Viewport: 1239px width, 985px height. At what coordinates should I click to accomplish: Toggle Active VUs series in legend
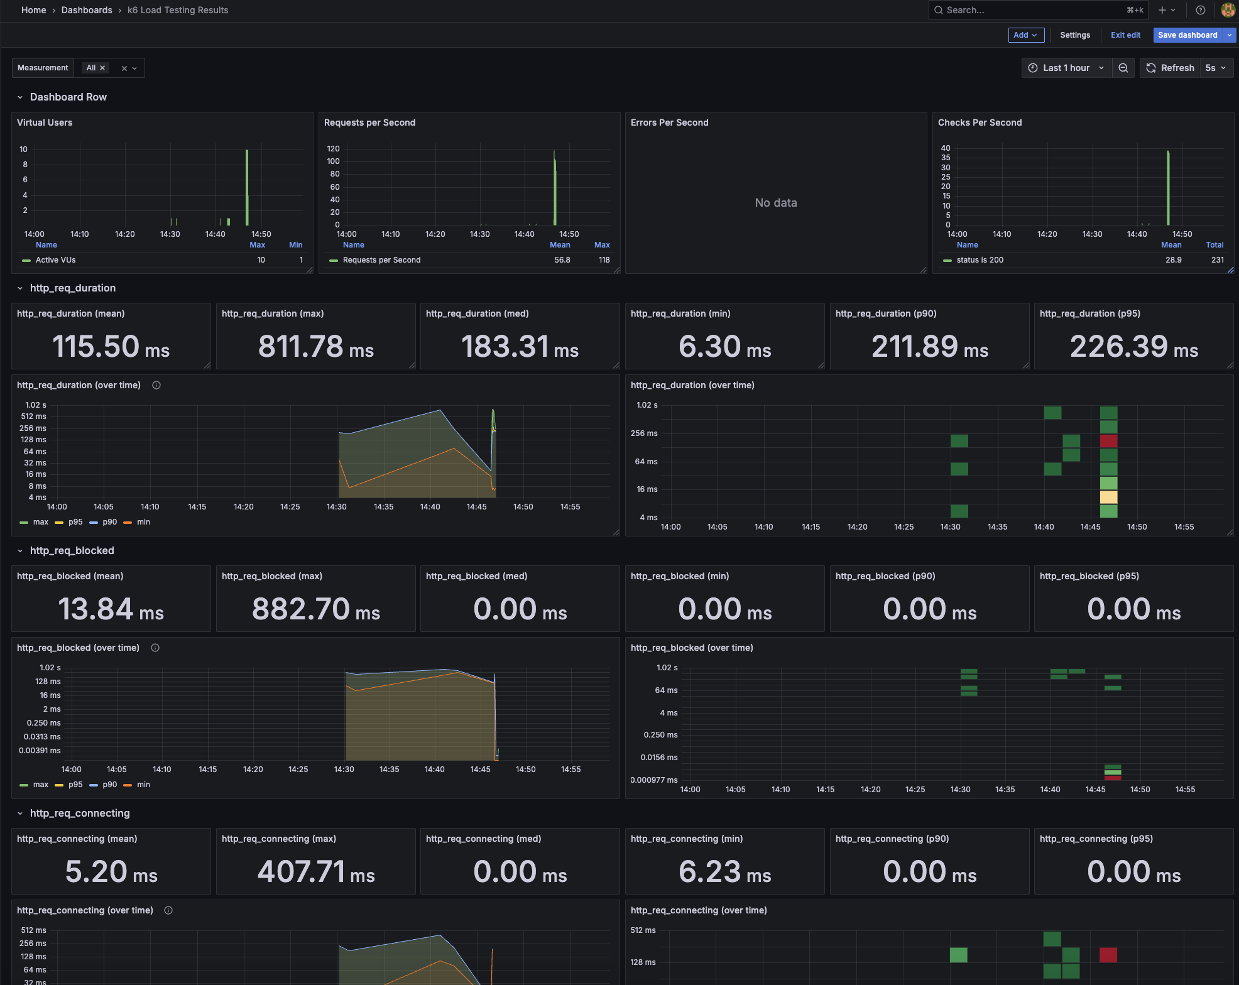[x=55, y=260]
